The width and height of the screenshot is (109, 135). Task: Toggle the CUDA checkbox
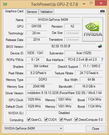(46, 119)
